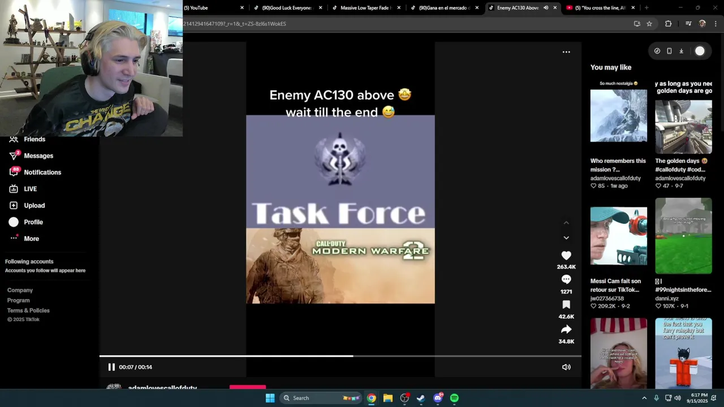
Task: Click the Notifications icon with the 88 badge
Action: point(14,172)
